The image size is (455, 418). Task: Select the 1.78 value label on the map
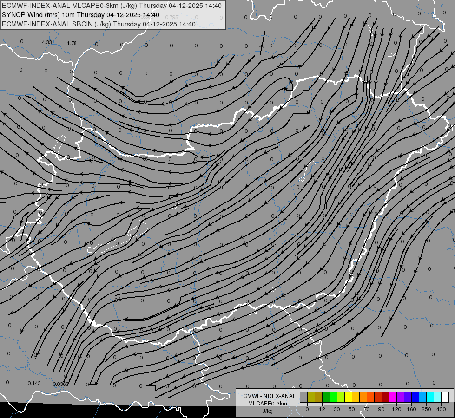click(x=72, y=43)
